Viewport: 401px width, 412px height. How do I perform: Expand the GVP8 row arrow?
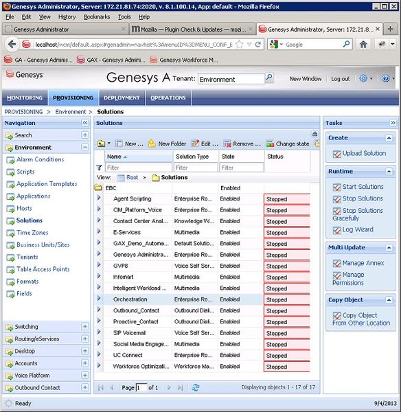[99, 264]
